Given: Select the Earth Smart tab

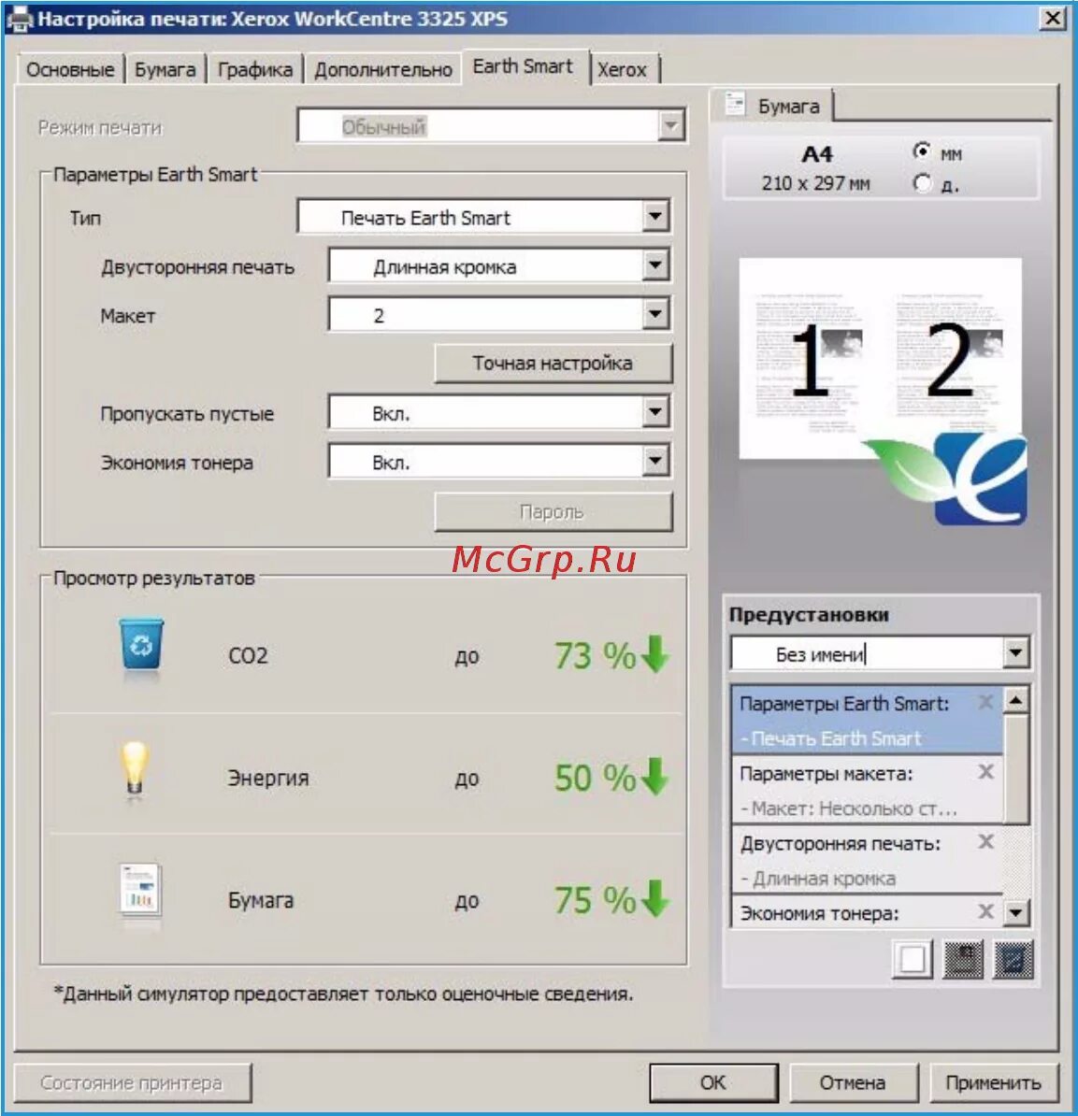Looking at the screenshot, I should [524, 67].
